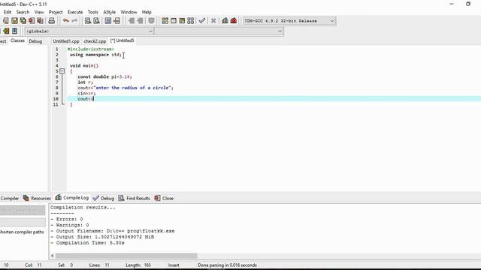Open the Compiler bottom panel tab
This screenshot has width=481, height=270.
[x=10, y=198]
